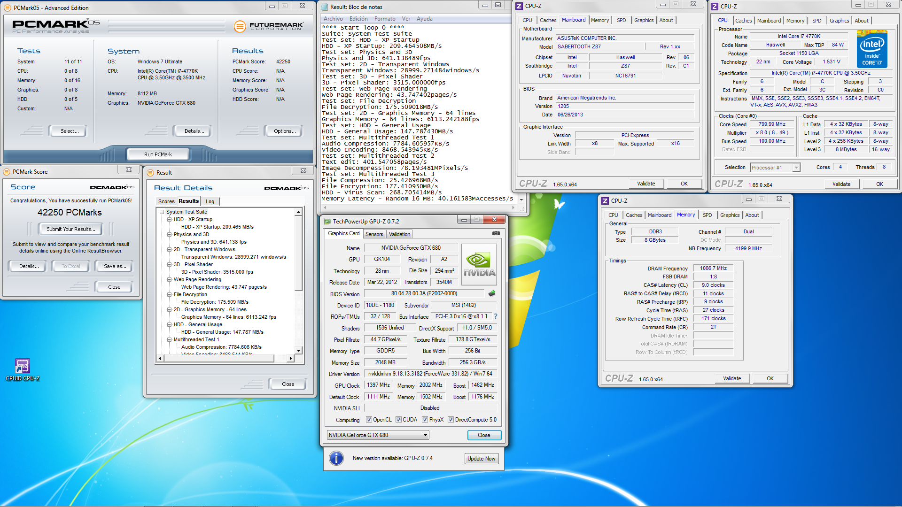Click the NVIDIA logo in GPU-Z
Viewport: 902px width, 507px height.
[479, 264]
